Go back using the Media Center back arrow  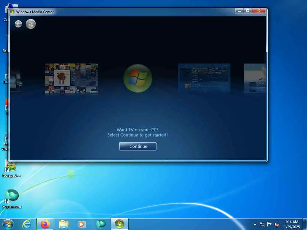coord(18,24)
